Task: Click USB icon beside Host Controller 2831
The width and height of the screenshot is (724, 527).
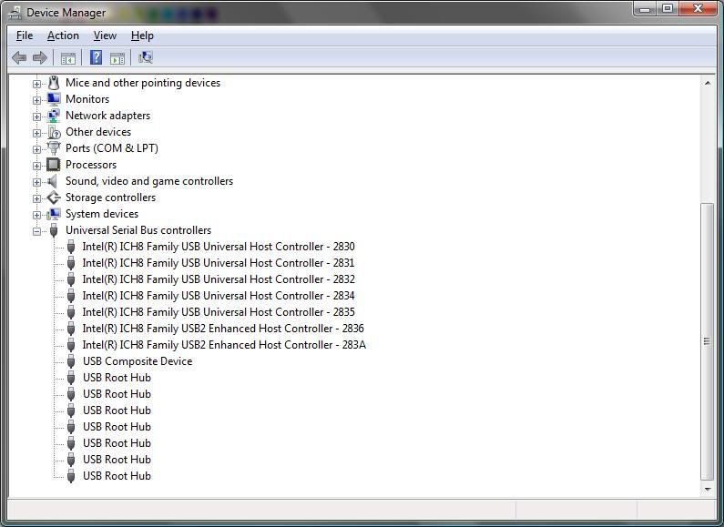Action: 71,263
